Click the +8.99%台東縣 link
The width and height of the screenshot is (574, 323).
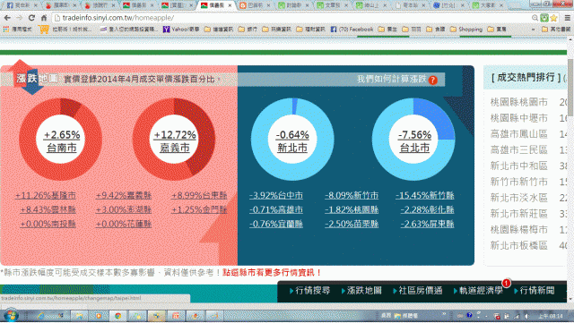click(199, 195)
